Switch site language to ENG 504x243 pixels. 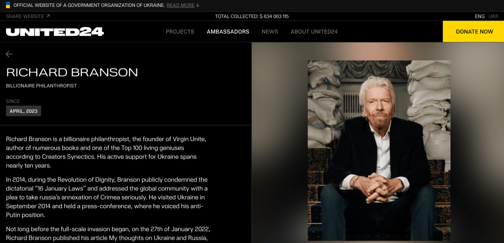click(x=479, y=16)
